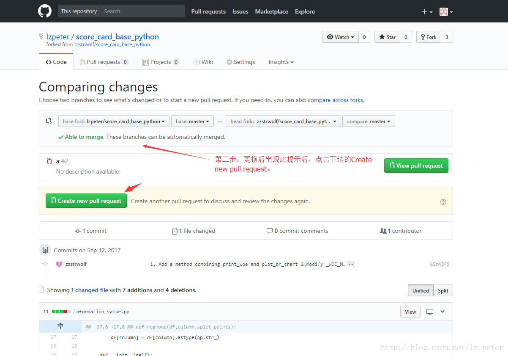Open the user avatar menu

(446, 12)
